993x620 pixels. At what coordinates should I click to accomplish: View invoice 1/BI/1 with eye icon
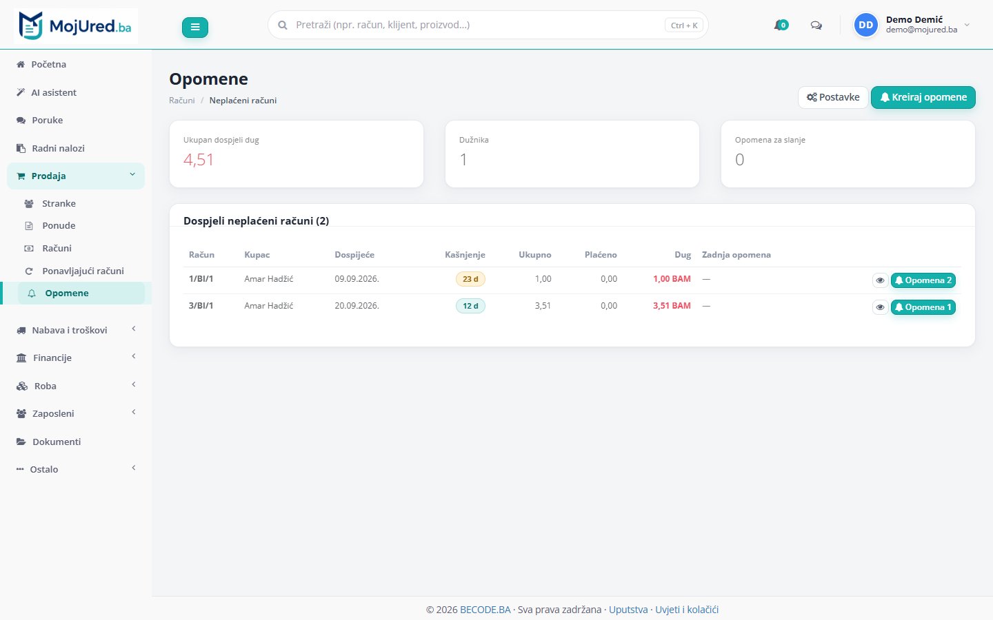[x=880, y=280]
